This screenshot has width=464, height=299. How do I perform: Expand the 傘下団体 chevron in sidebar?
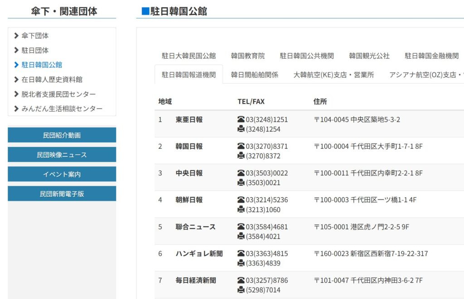17,36
